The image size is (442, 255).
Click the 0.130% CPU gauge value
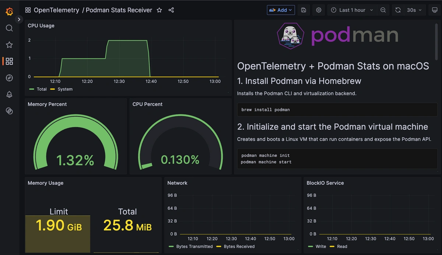[x=180, y=160]
